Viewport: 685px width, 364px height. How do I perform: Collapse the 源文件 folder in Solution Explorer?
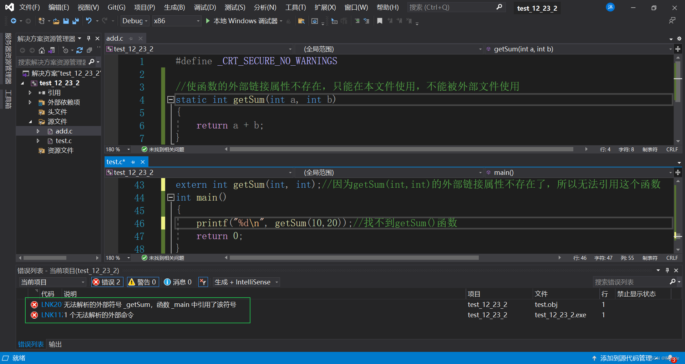[30, 122]
